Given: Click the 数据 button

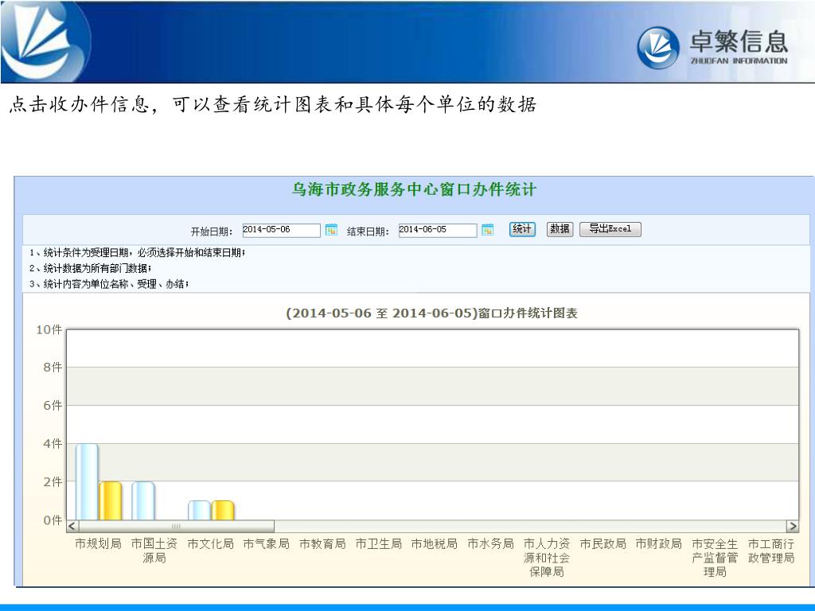Looking at the screenshot, I should point(560,229).
